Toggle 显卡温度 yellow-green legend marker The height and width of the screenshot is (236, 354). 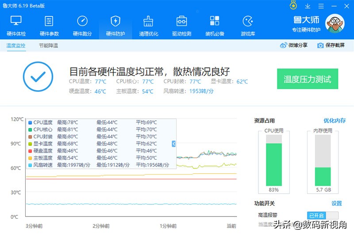[30, 144]
